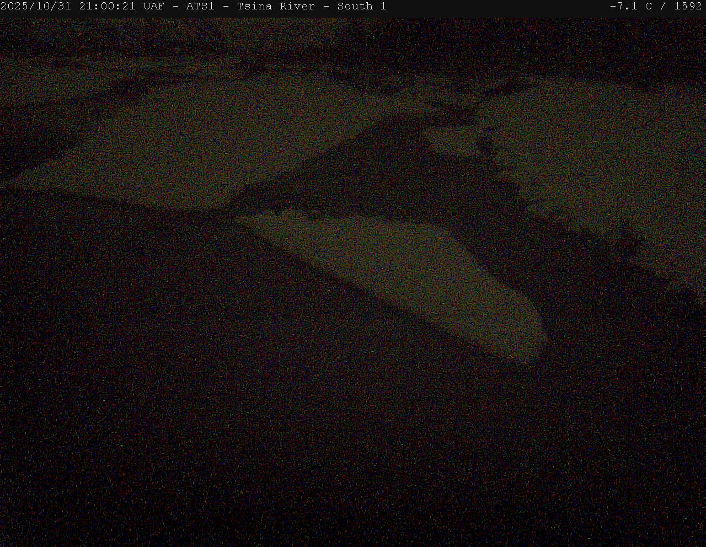Image resolution: width=706 pixels, height=547 pixels.
Task: Click the dash between UAF and ATS1
Action: (175, 7)
